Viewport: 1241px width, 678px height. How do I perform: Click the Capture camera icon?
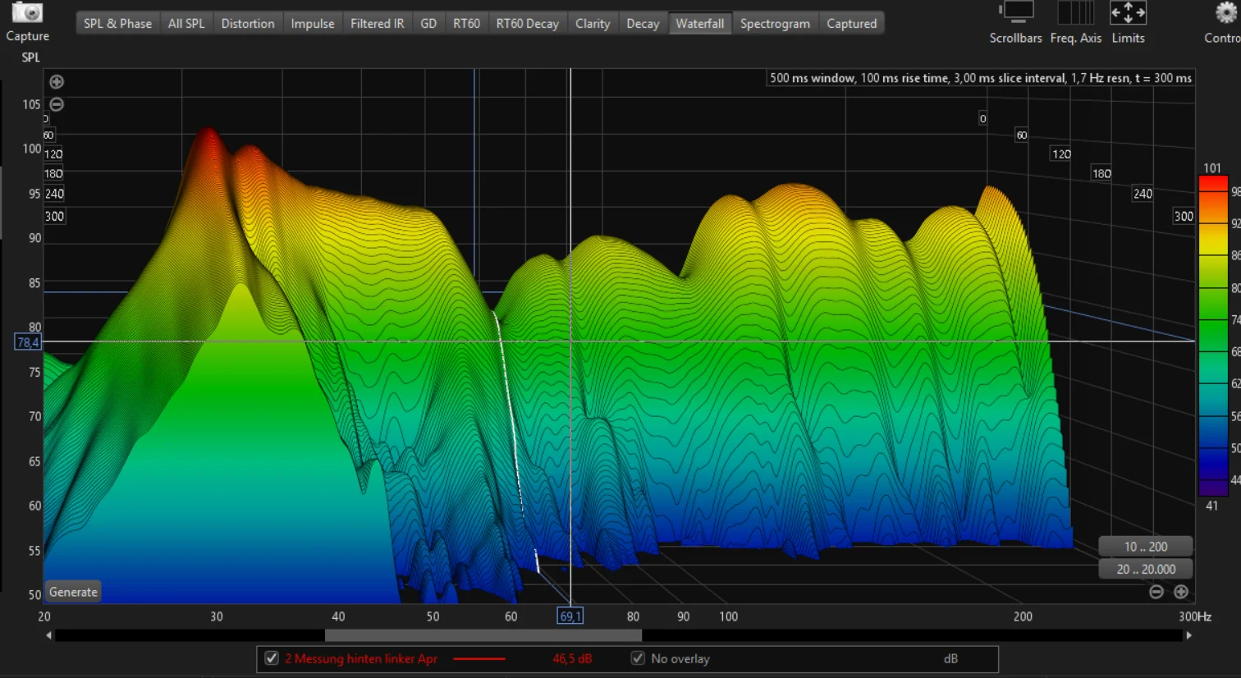27,11
